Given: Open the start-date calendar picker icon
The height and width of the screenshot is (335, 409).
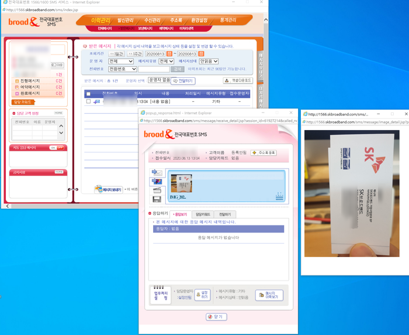Looking at the screenshot, I should [x=169, y=54].
